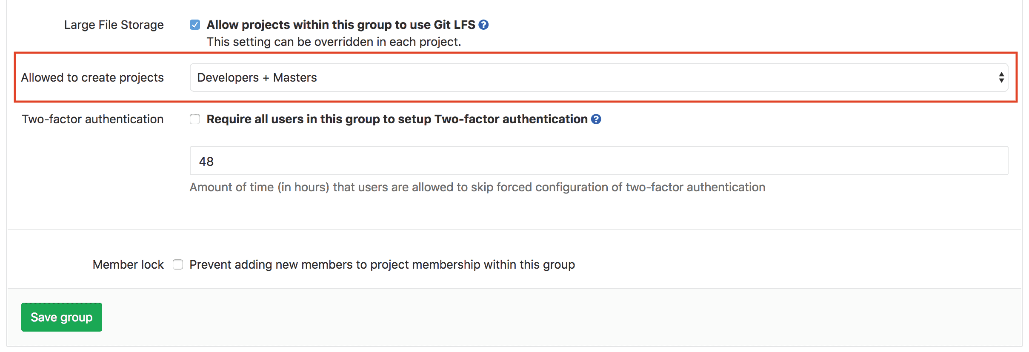Click the help icon next to Git LFS

coord(484,25)
